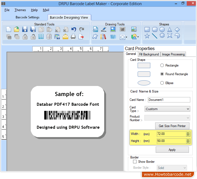Viewport: 197px width, 179px height.
Task: Switch to Barcode Designing View tab
Action: 69,17
